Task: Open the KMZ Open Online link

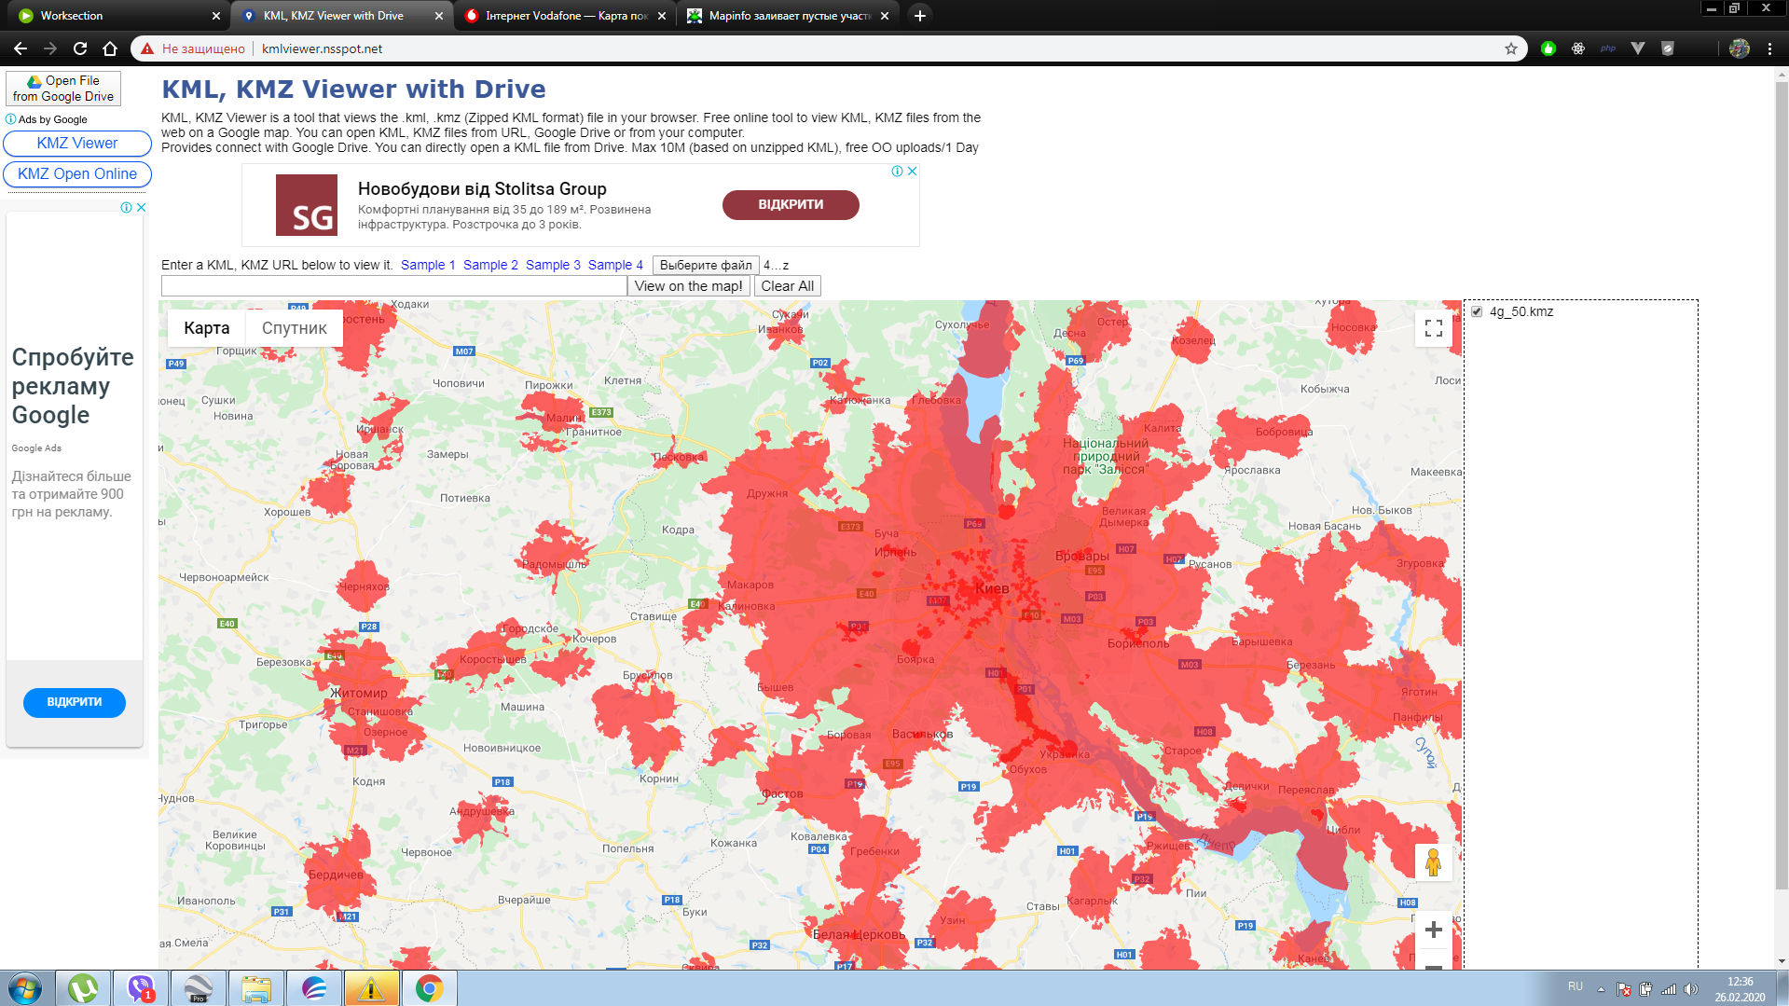Action: click(77, 174)
